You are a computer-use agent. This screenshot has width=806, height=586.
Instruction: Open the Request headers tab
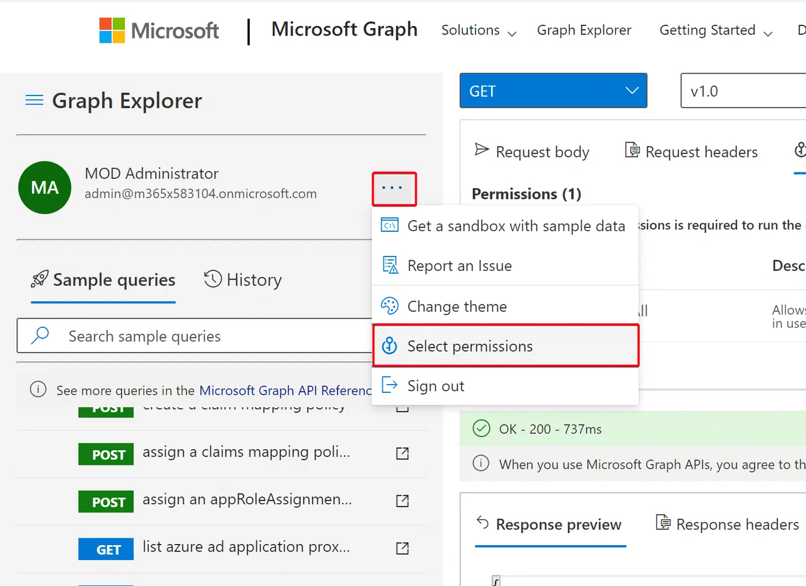click(x=691, y=152)
